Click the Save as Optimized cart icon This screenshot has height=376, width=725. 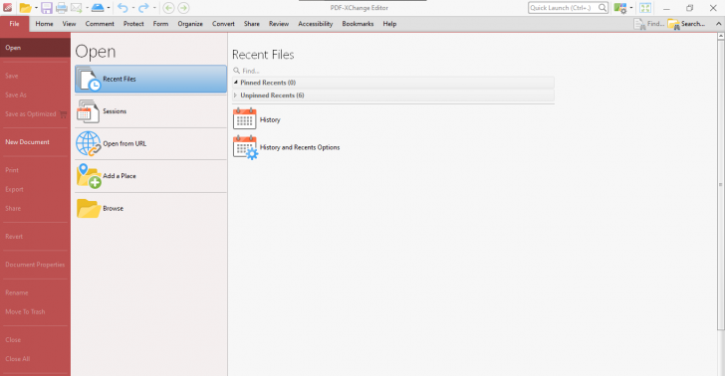pyautogui.click(x=64, y=113)
